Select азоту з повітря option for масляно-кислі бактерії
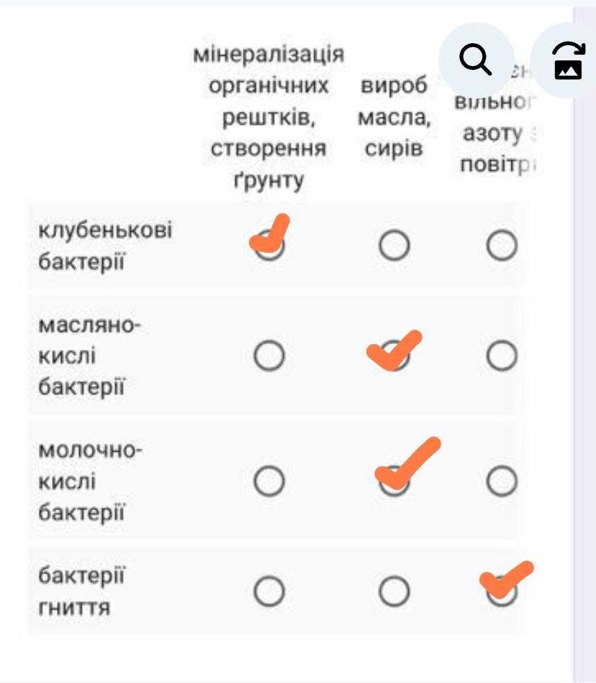596x683 pixels. tap(502, 355)
